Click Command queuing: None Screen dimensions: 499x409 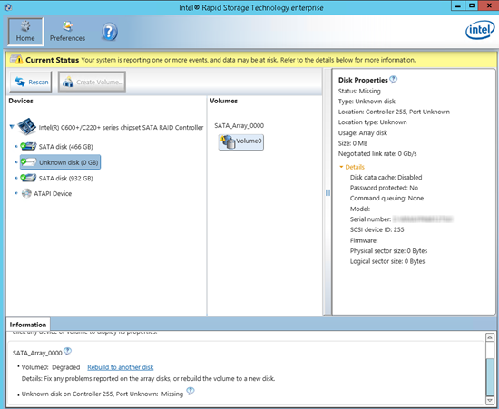coord(387,198)
